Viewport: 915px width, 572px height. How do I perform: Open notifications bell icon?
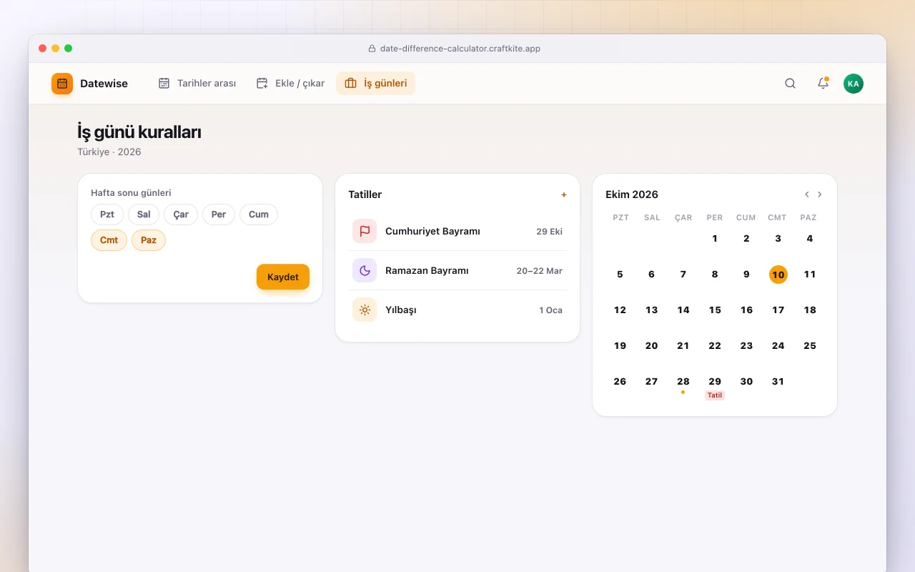pos(823,84)
